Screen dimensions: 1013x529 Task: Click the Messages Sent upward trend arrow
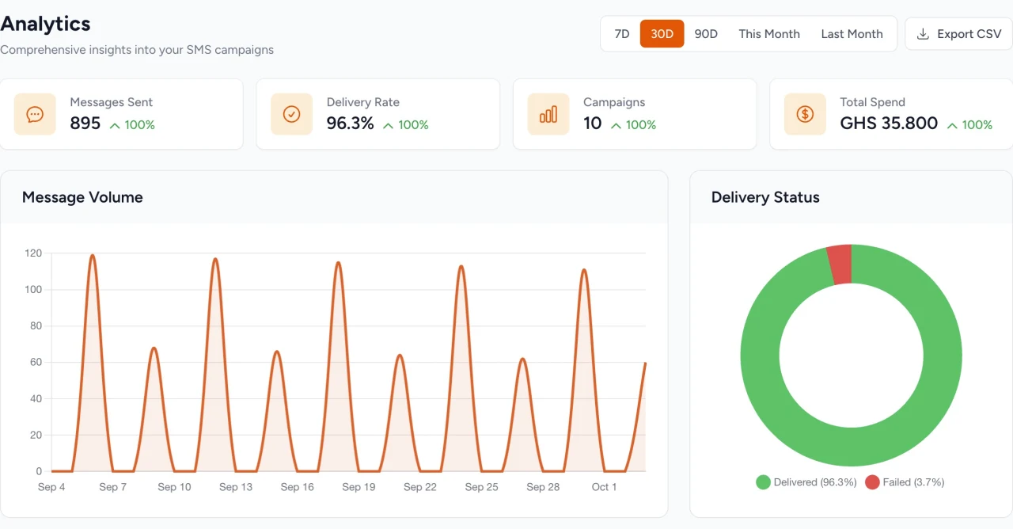pyautogui.click(x=115, y=125)
